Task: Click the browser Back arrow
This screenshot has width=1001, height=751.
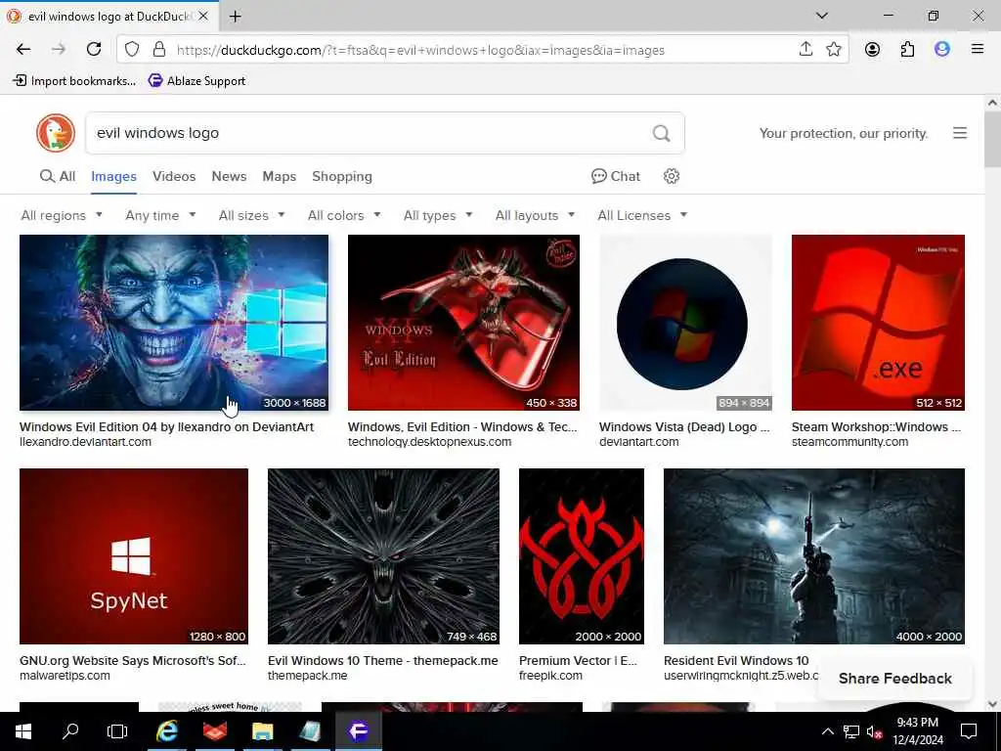Action: click(23, 49)
